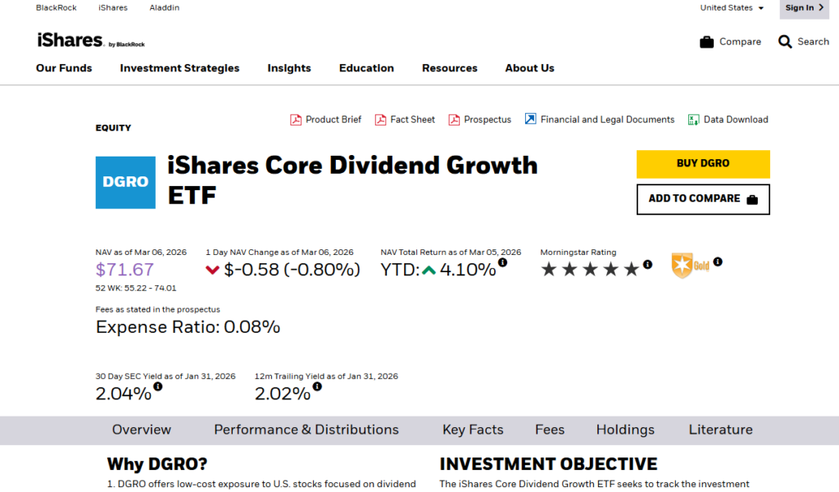Open the Our Funds menu
839x492 pixels.
pos(63,69)
